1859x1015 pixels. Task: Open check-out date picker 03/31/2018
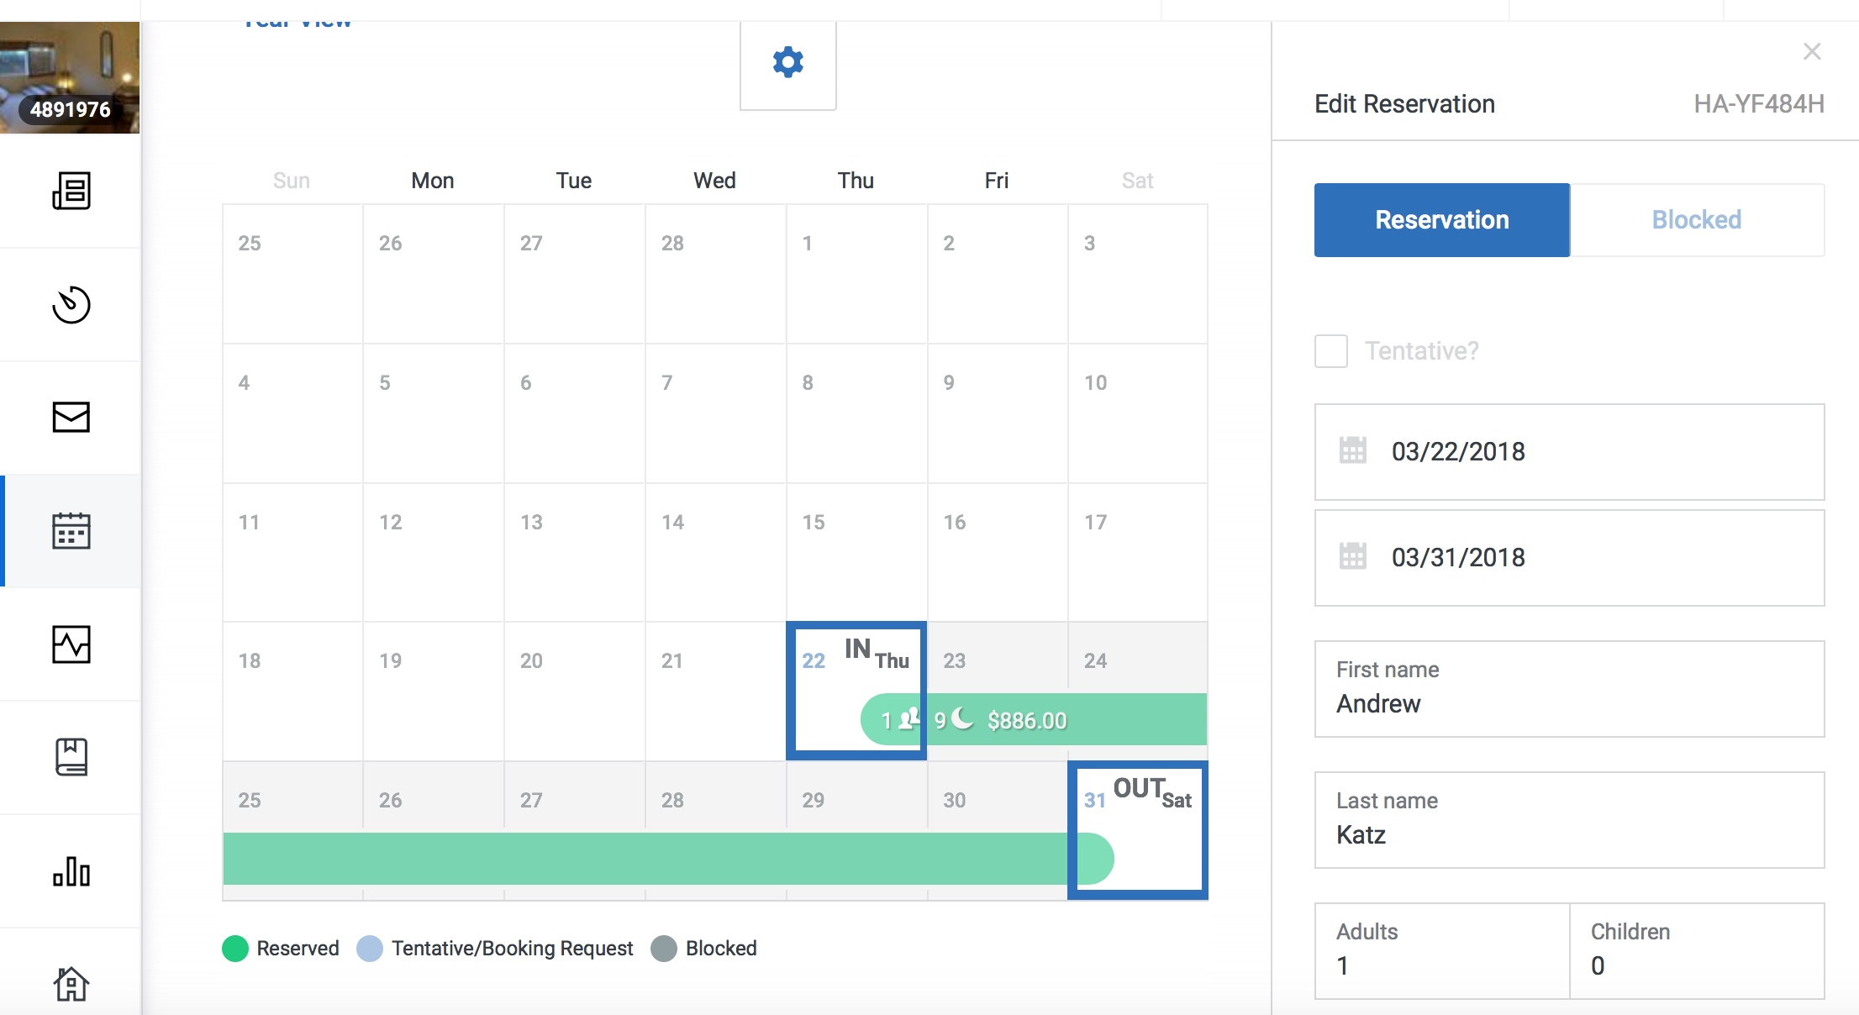point(1569,558)
